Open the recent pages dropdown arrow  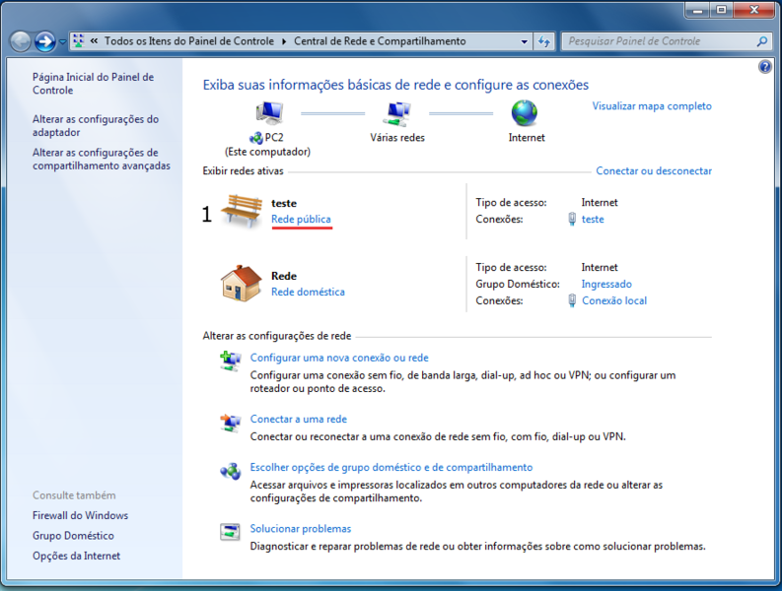62,41
